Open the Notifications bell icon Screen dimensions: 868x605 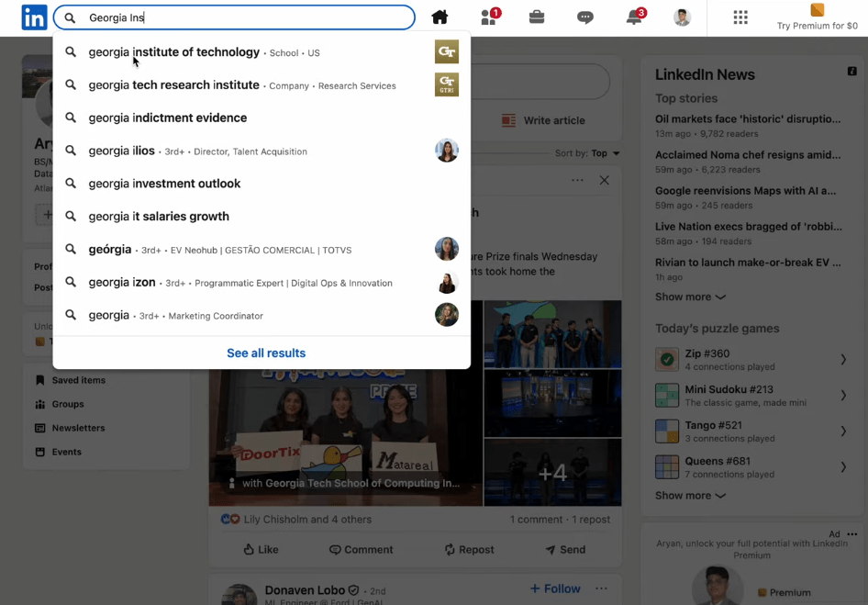pos(634,17)
